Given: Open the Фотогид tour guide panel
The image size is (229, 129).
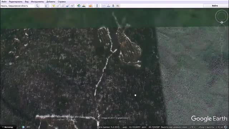Looking at the screenshot, I should point(8,127).
